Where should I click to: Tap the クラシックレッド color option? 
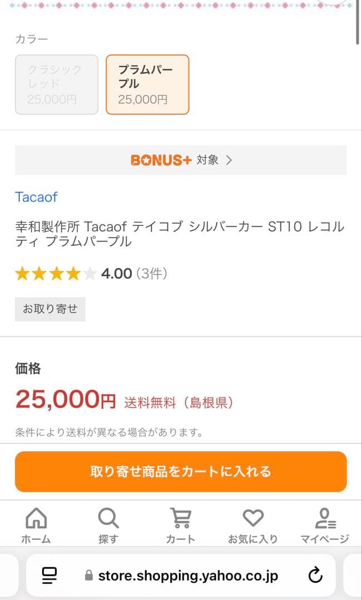[x=56, y=84]
